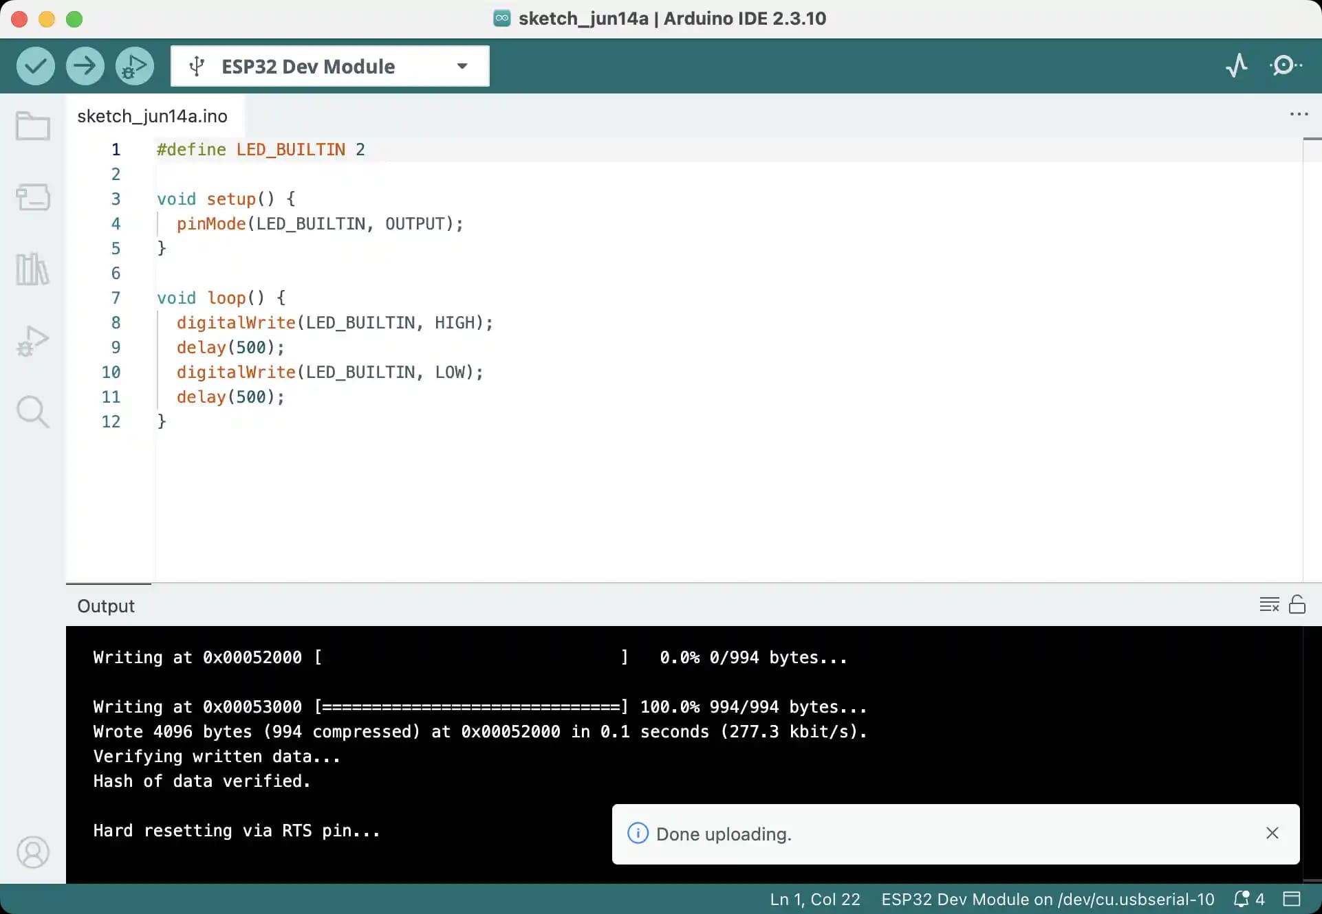Toggle bottom panel from status bar
The image size is (1322, 914).
click(1292, 899)
